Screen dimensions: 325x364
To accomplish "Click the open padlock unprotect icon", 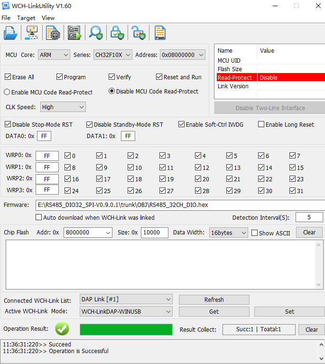I will 138,33.
